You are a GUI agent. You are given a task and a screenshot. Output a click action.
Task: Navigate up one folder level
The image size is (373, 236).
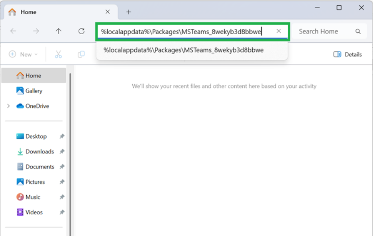(59, 31)
